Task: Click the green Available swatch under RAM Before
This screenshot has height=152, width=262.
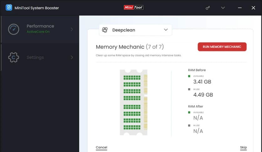Action: (189, 76)
